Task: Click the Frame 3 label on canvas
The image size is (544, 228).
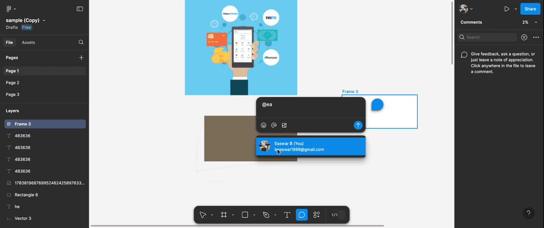Action: coord(350,92)
